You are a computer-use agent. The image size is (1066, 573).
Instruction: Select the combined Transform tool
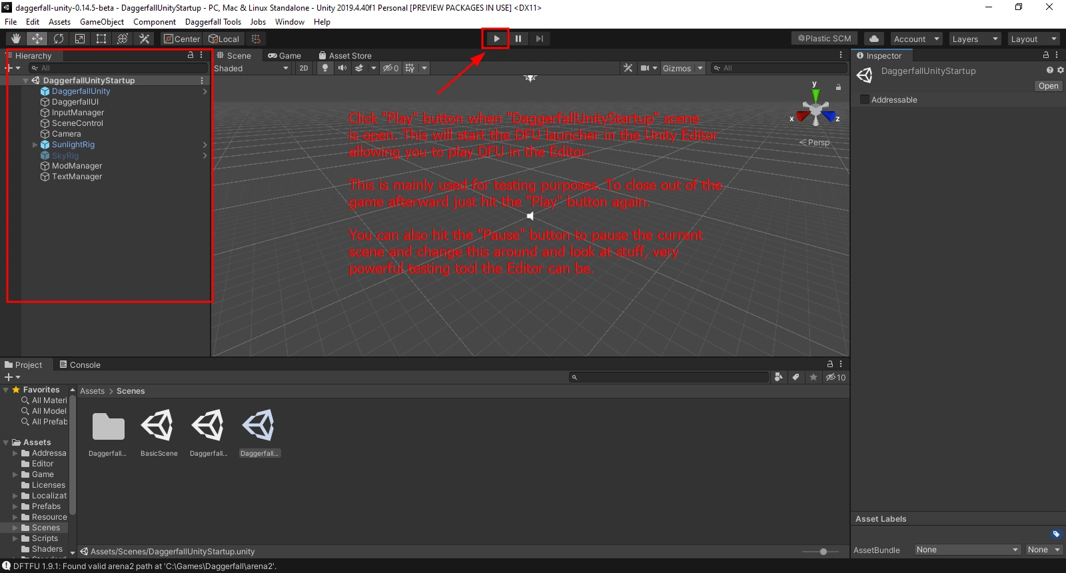pyautogui.click(x=123, y=39)
